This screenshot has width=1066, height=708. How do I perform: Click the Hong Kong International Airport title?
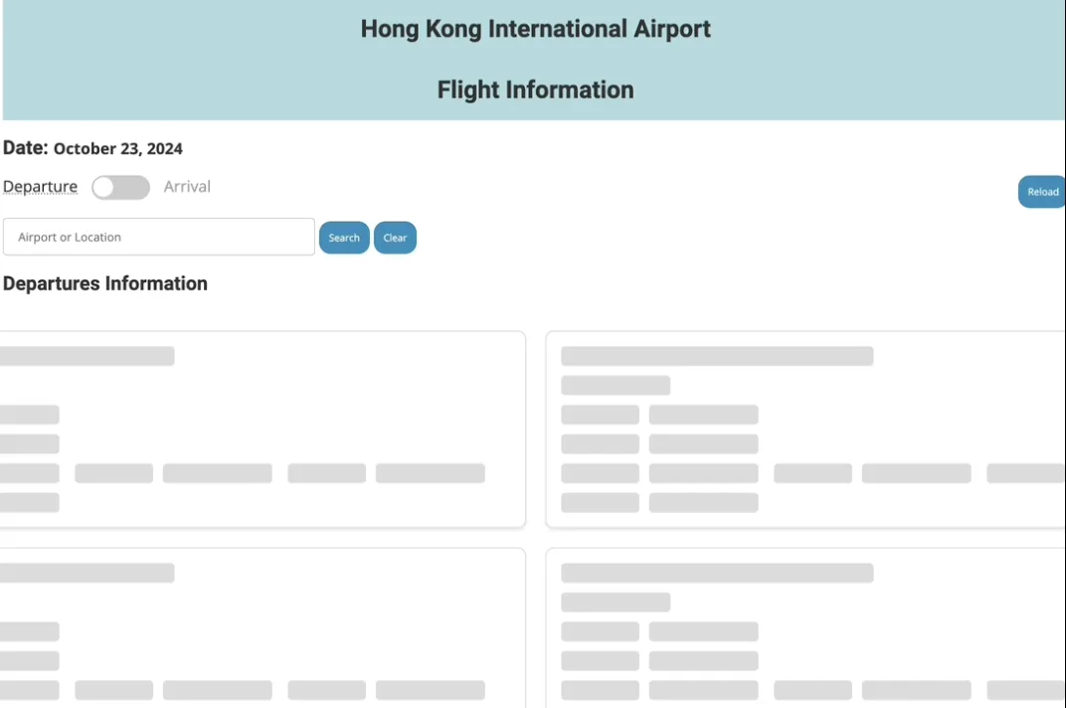pos(535,29)
